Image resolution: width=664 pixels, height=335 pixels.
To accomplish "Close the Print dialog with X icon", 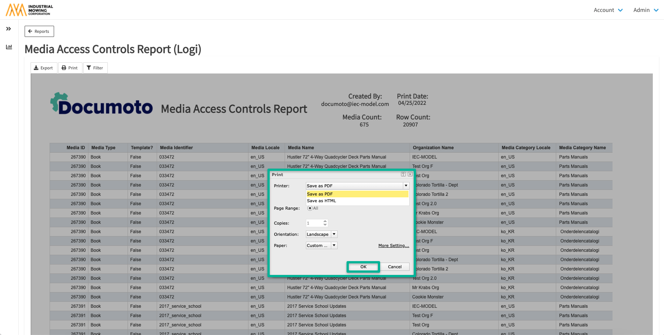I will (410, 174).
